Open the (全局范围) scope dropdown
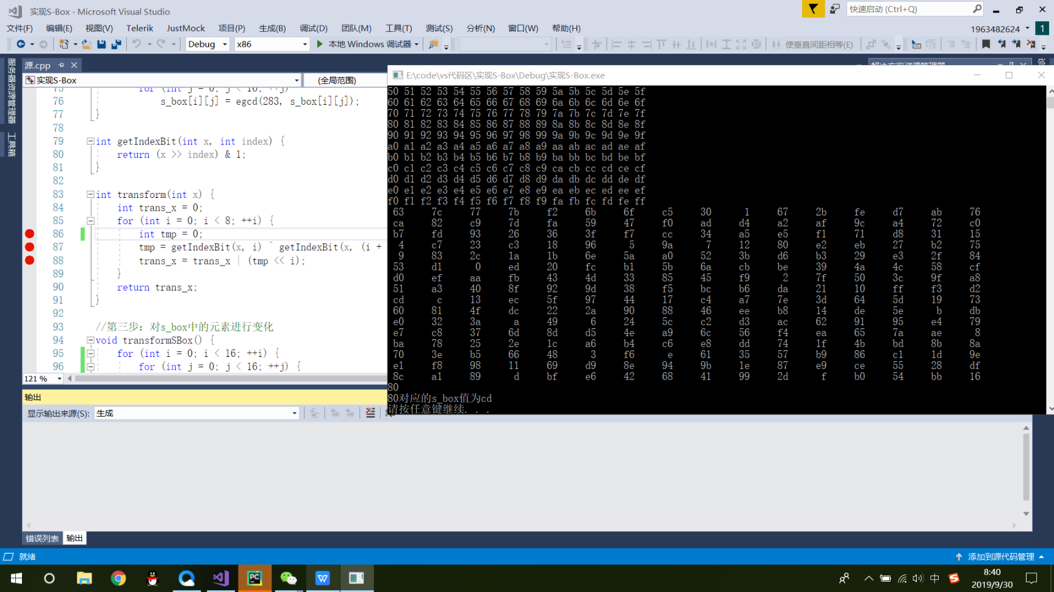 (345, 80)
